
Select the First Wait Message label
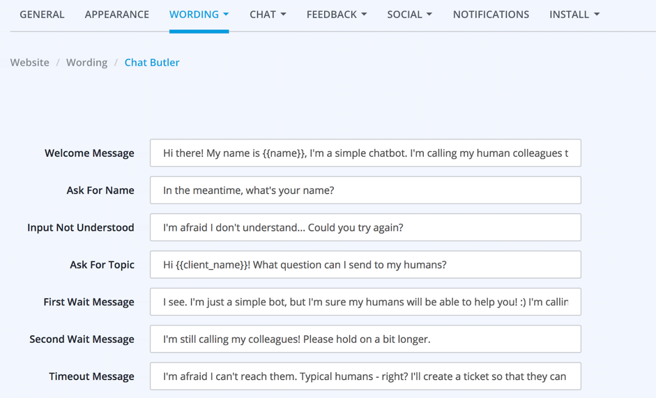click(x=89, y=303)
